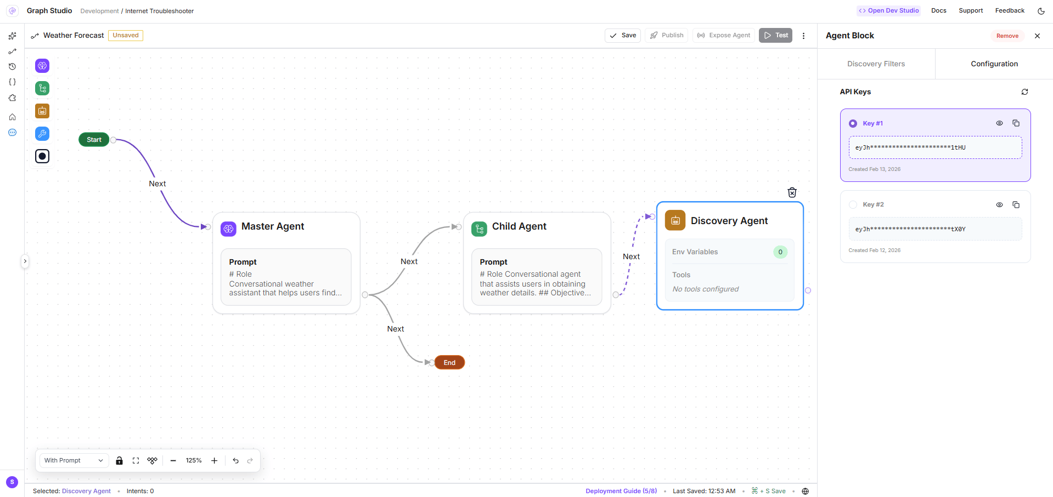
Task: Go to home icon in left sidebar
Action: 12,117
